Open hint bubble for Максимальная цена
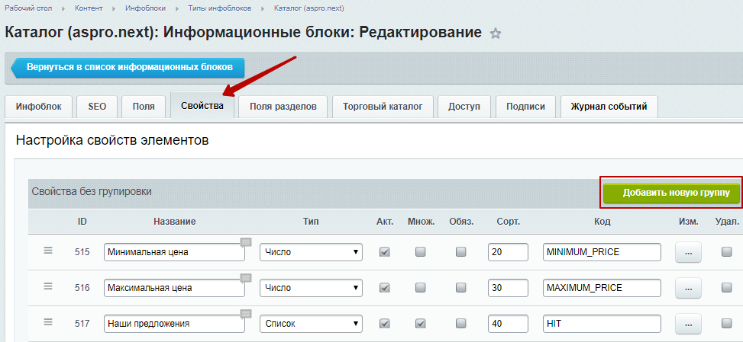The image size is (743, 342). click(x=246, y=278)
